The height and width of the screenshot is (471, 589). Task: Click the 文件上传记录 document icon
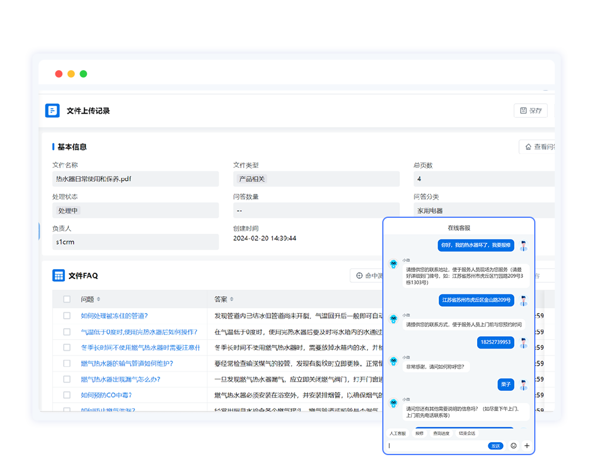pyautogui.click(x=52, y=111)
